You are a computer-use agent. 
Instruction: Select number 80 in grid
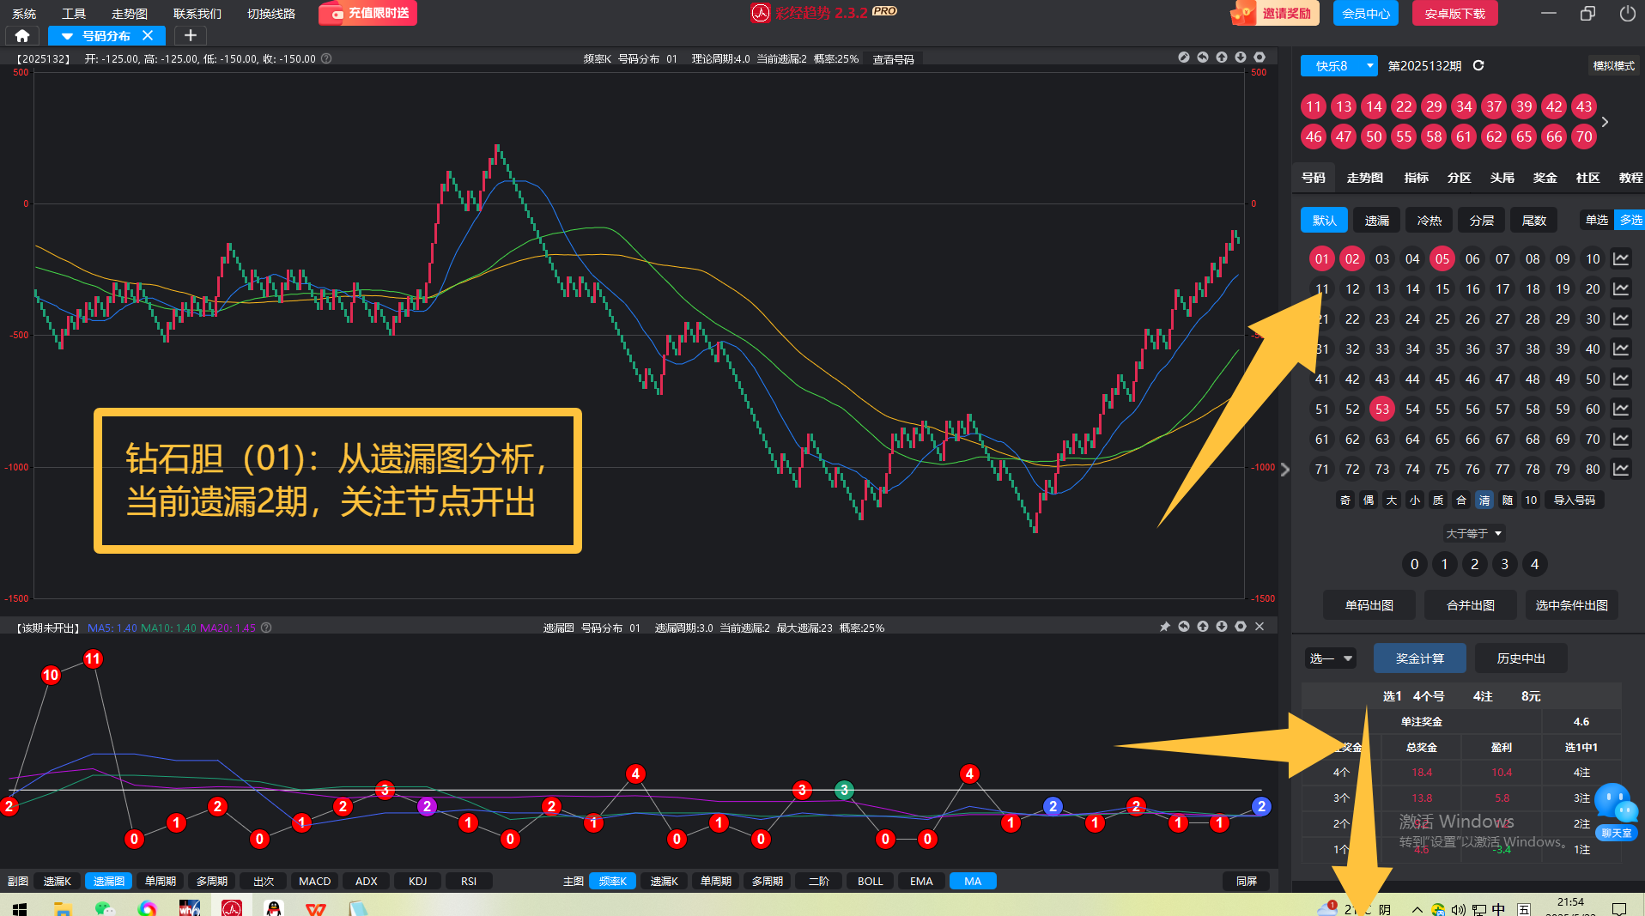(x=1593, y=469)
